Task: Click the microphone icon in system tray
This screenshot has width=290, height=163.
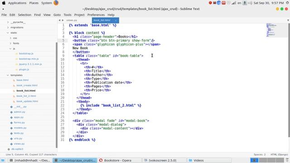Action: [x=245, y=3]
